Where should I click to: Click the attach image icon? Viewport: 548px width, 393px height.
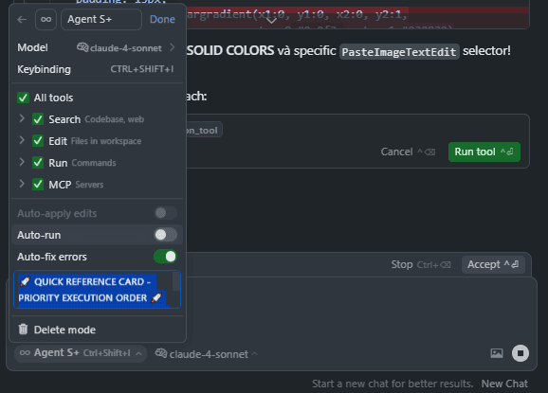[497, 353]
